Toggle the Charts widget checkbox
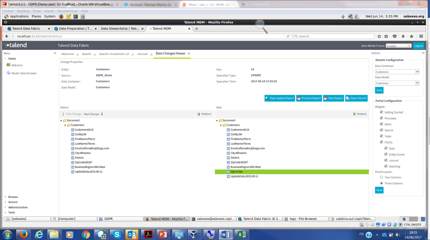Image resolution: width=430 pixels, height=240 pixels. (x=381, y=142)
